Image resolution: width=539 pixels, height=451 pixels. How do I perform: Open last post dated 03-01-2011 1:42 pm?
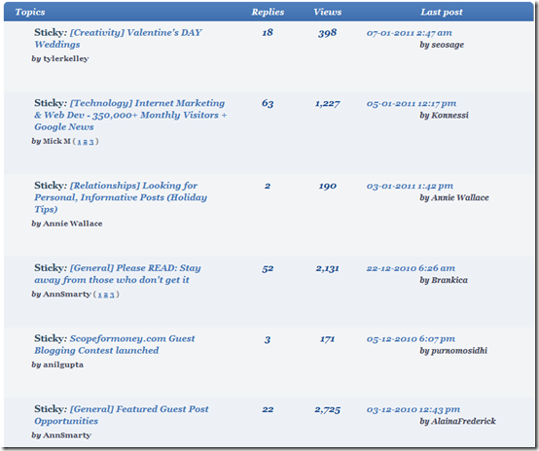point(410,186)
